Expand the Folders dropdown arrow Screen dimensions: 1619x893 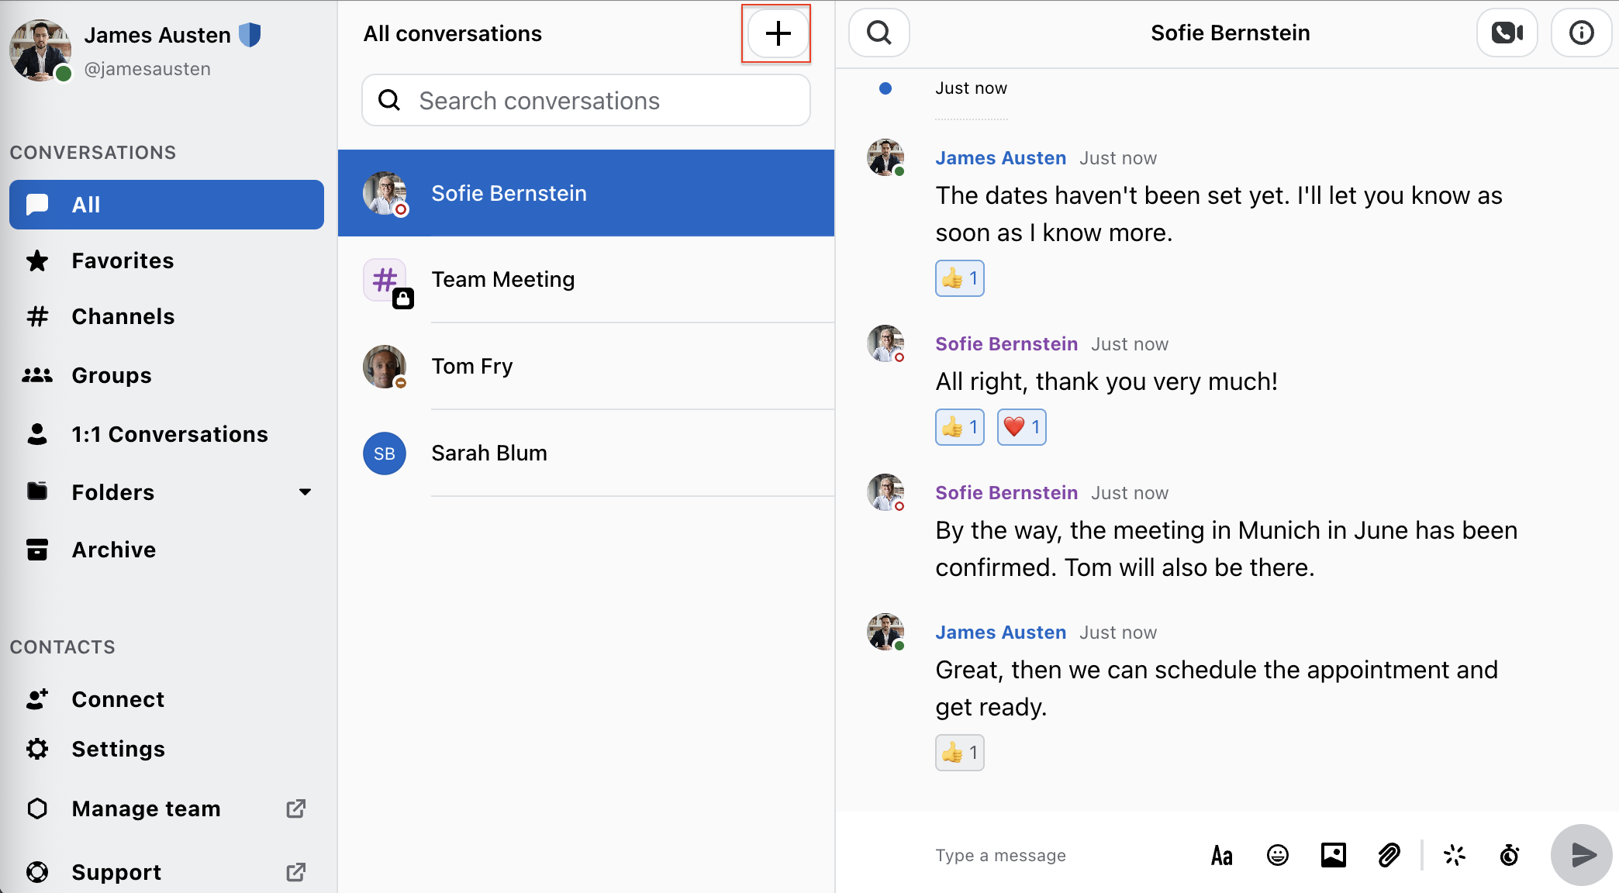[x=305, y=492]
